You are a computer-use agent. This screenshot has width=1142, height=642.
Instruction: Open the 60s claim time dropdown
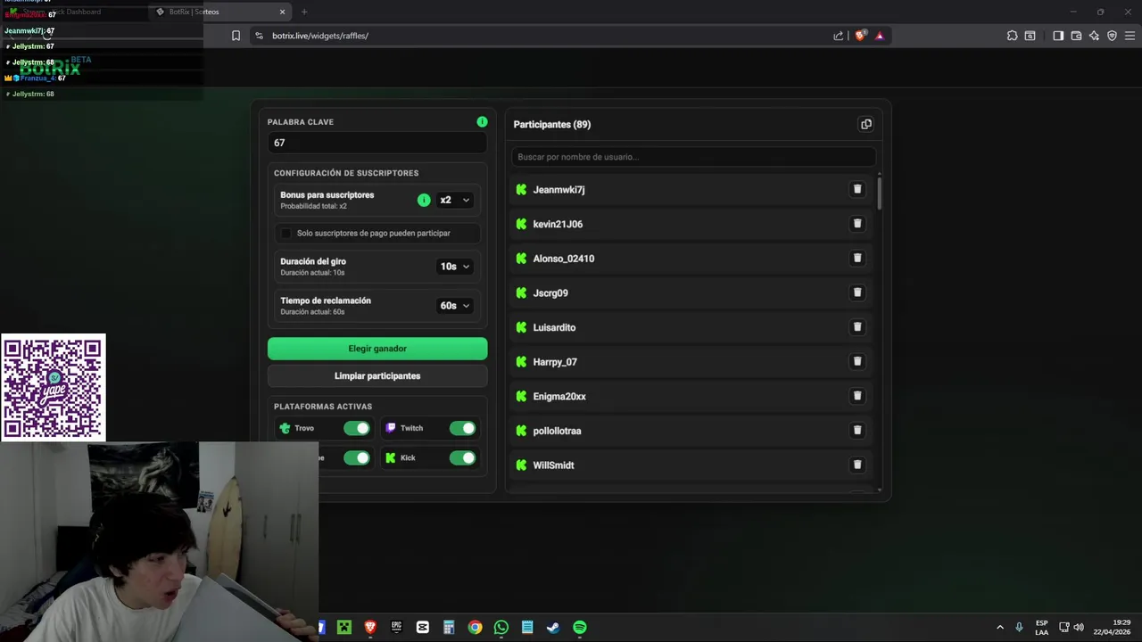(x=454, y=305)
